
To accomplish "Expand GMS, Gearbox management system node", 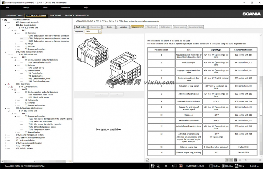I will pos(6,138).
